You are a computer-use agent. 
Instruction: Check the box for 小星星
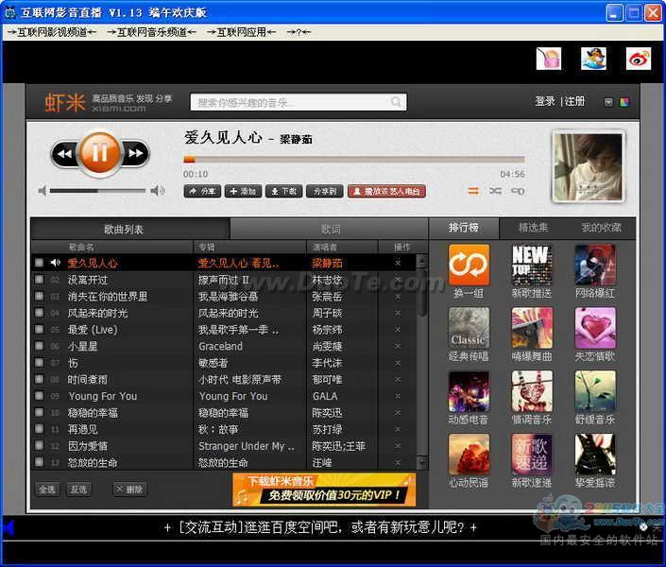tap(39, 346)
